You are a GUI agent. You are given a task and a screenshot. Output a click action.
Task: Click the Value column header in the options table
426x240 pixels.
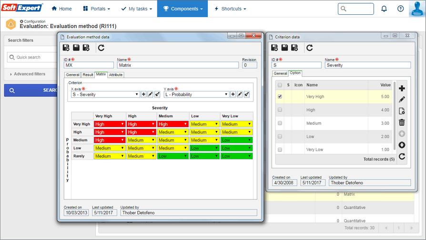tap(385, 85)
